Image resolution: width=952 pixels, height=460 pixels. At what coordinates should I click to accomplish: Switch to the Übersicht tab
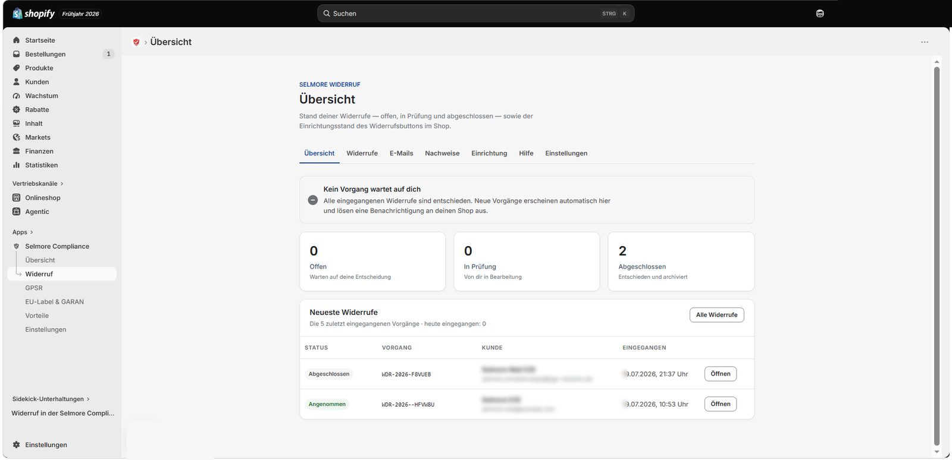pyautogui.click(x=320, y=153)
